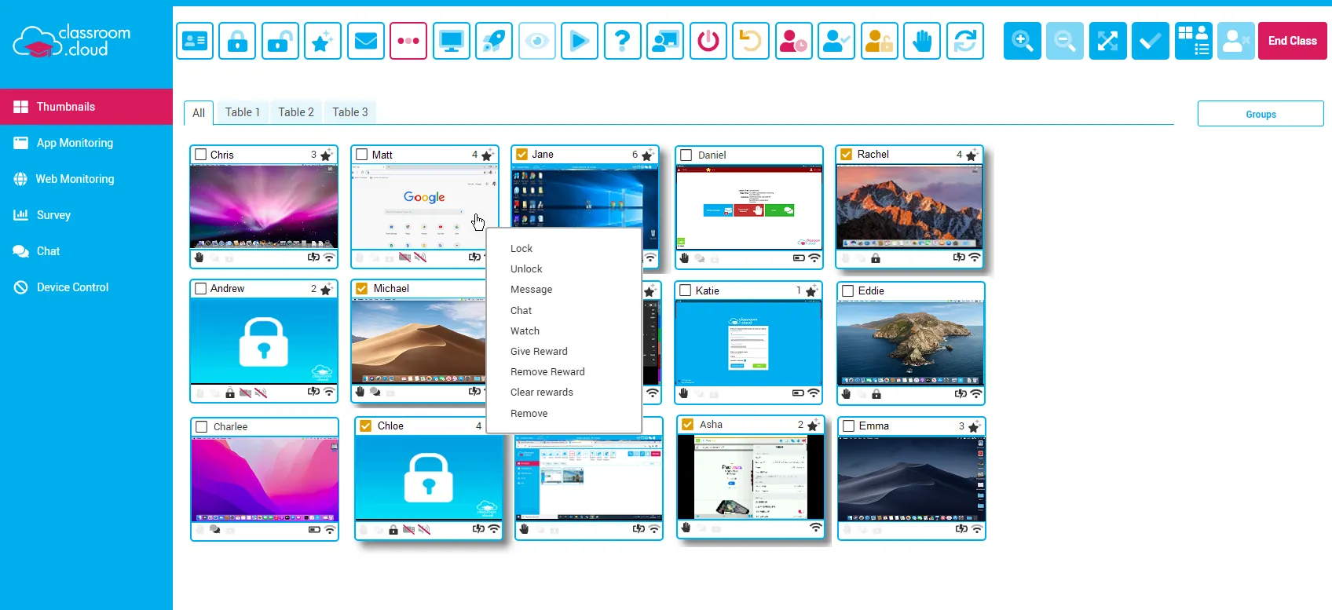Untick the checkbox next to Jane

click(x=522, y=155)
